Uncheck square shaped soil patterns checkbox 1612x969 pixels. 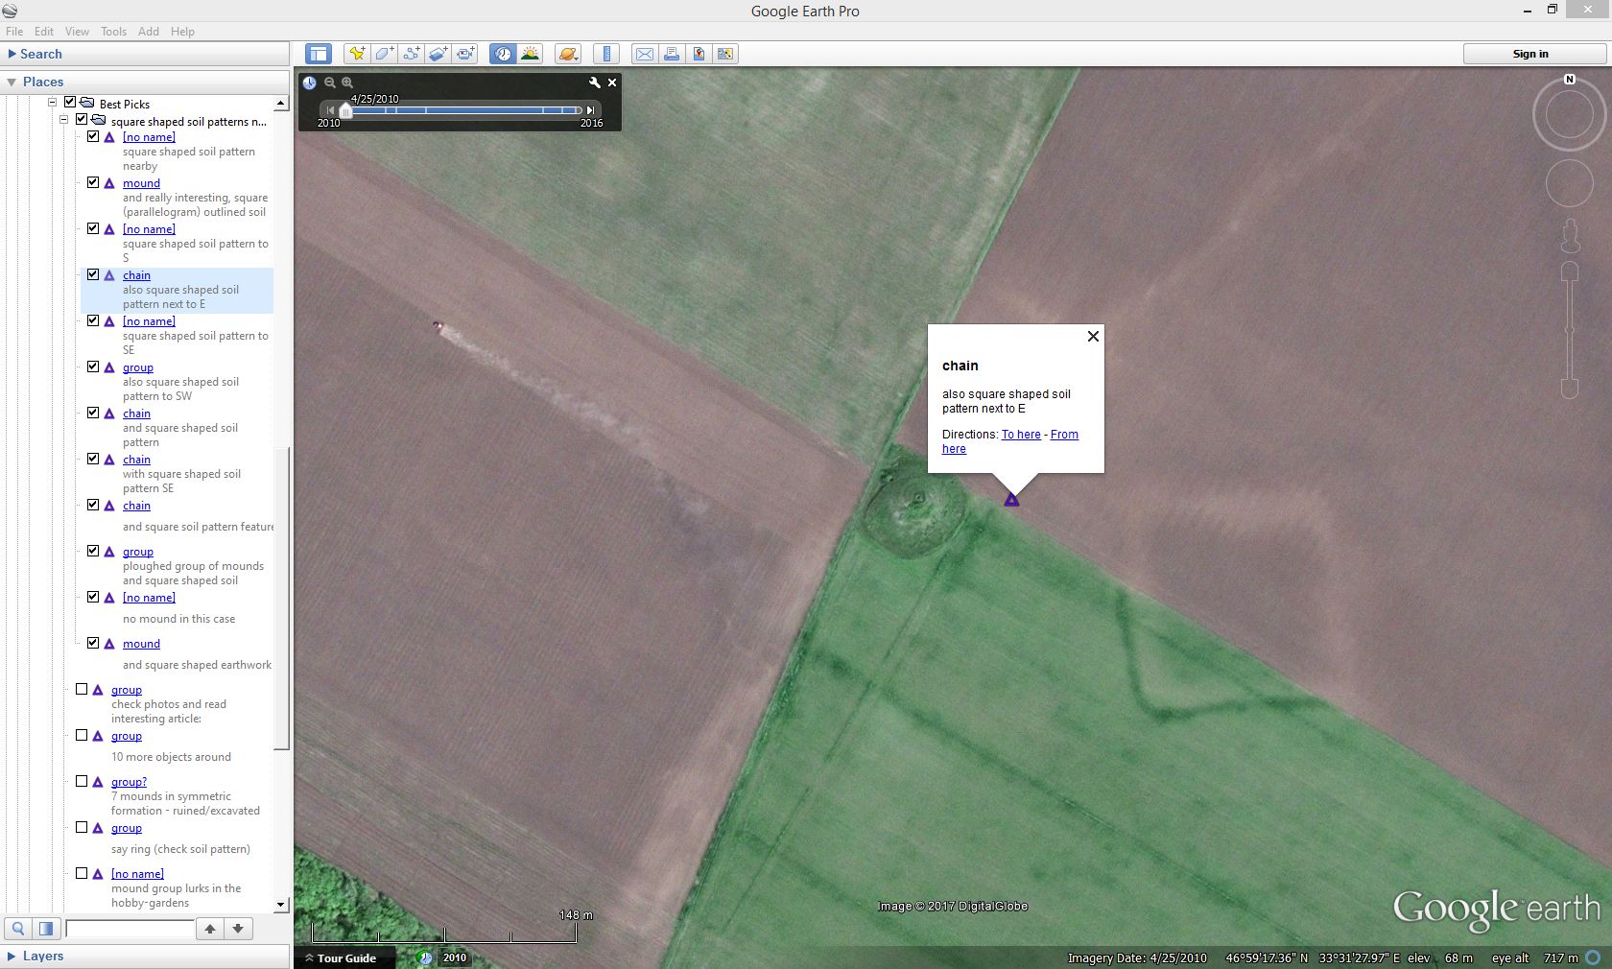(82, 120)
